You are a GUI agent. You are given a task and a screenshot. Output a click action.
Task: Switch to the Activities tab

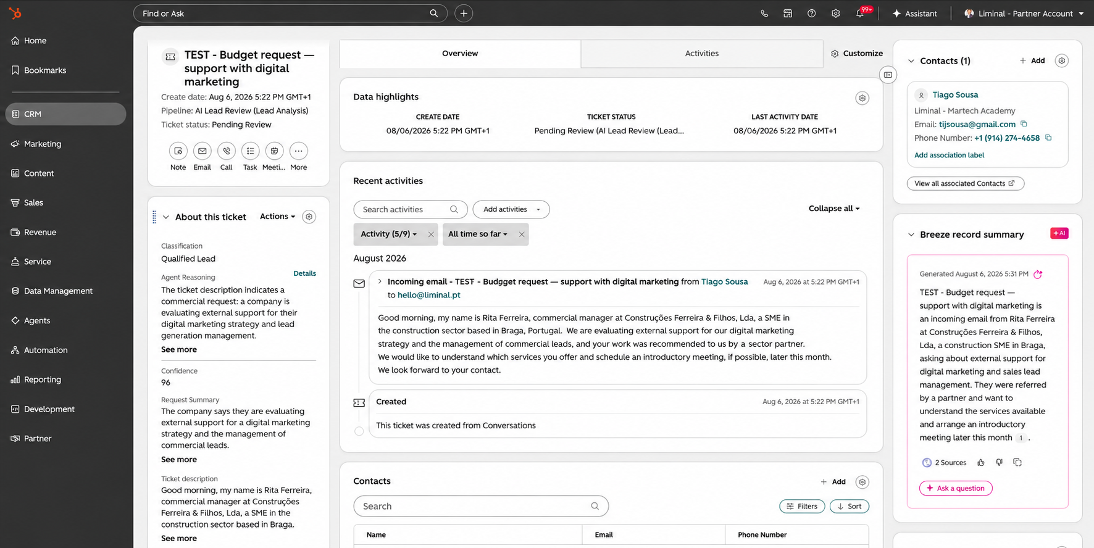tap(702, 54)
